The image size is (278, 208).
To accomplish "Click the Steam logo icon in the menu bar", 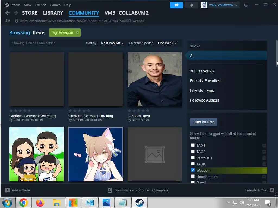I will (x=7, y=5).
